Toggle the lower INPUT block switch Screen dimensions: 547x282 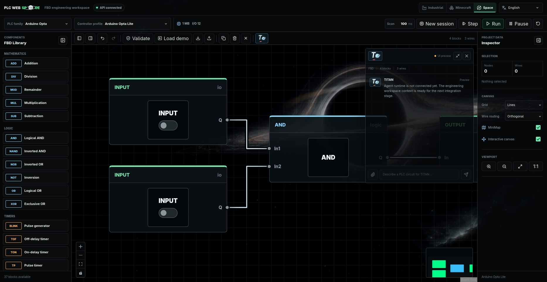tap(168, 213)
